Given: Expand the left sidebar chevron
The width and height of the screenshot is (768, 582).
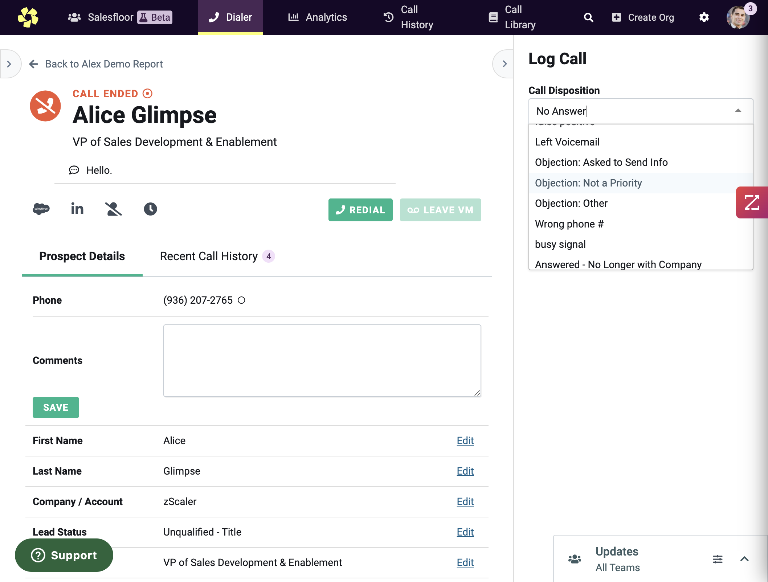Looking at the screenshot, I should (9, 64).
